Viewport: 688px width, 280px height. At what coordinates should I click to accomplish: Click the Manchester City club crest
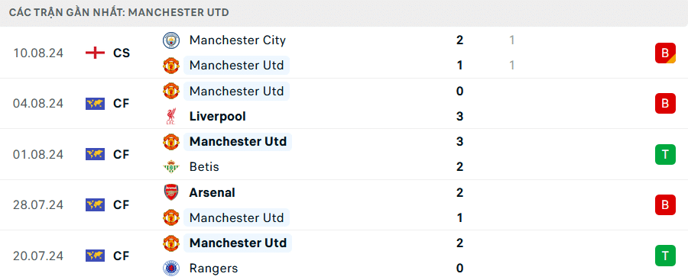(x=171, y=40)
